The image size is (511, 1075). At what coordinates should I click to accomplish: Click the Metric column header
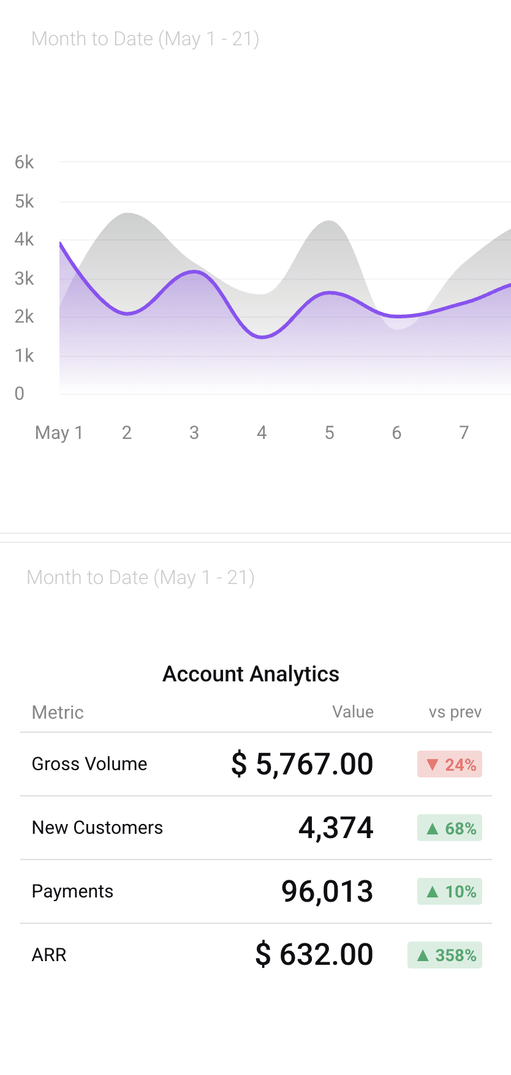(x=58, y=713)
